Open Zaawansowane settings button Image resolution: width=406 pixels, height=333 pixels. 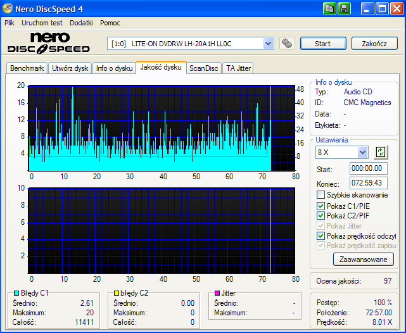[364, 260]
